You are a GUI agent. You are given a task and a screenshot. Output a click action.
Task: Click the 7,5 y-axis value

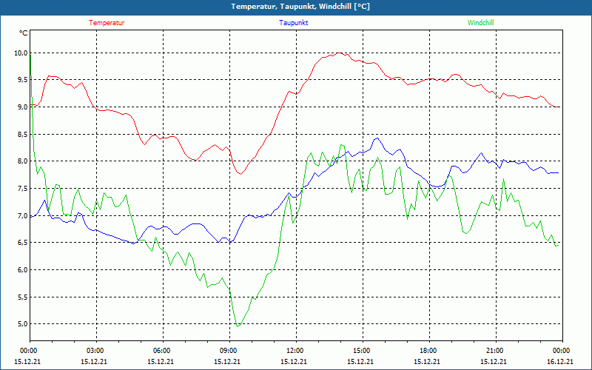point(23,189)
